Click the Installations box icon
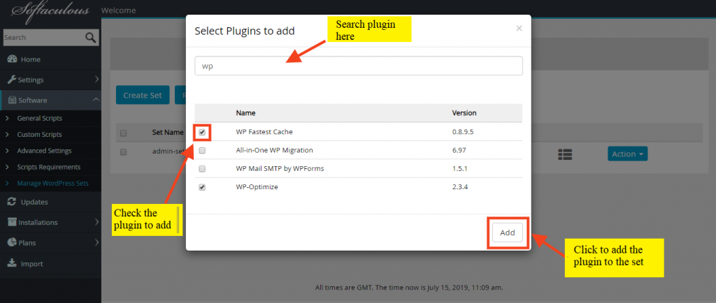Viewport: 716px width, 303px height. [x=13, y=222]
